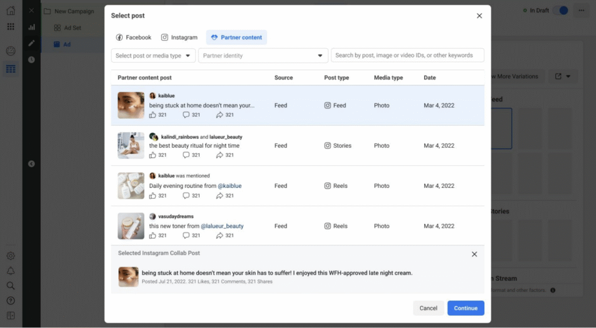Image resolution: width=596 pixels, height=328 pixels.
Task: Open the help question mark icon
Action: point(10,301)
